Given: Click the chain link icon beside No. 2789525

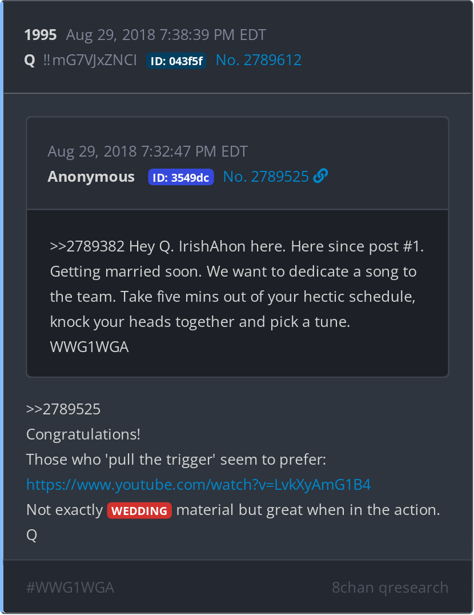Looking at the screenshot, I should [x=320, y=175].
